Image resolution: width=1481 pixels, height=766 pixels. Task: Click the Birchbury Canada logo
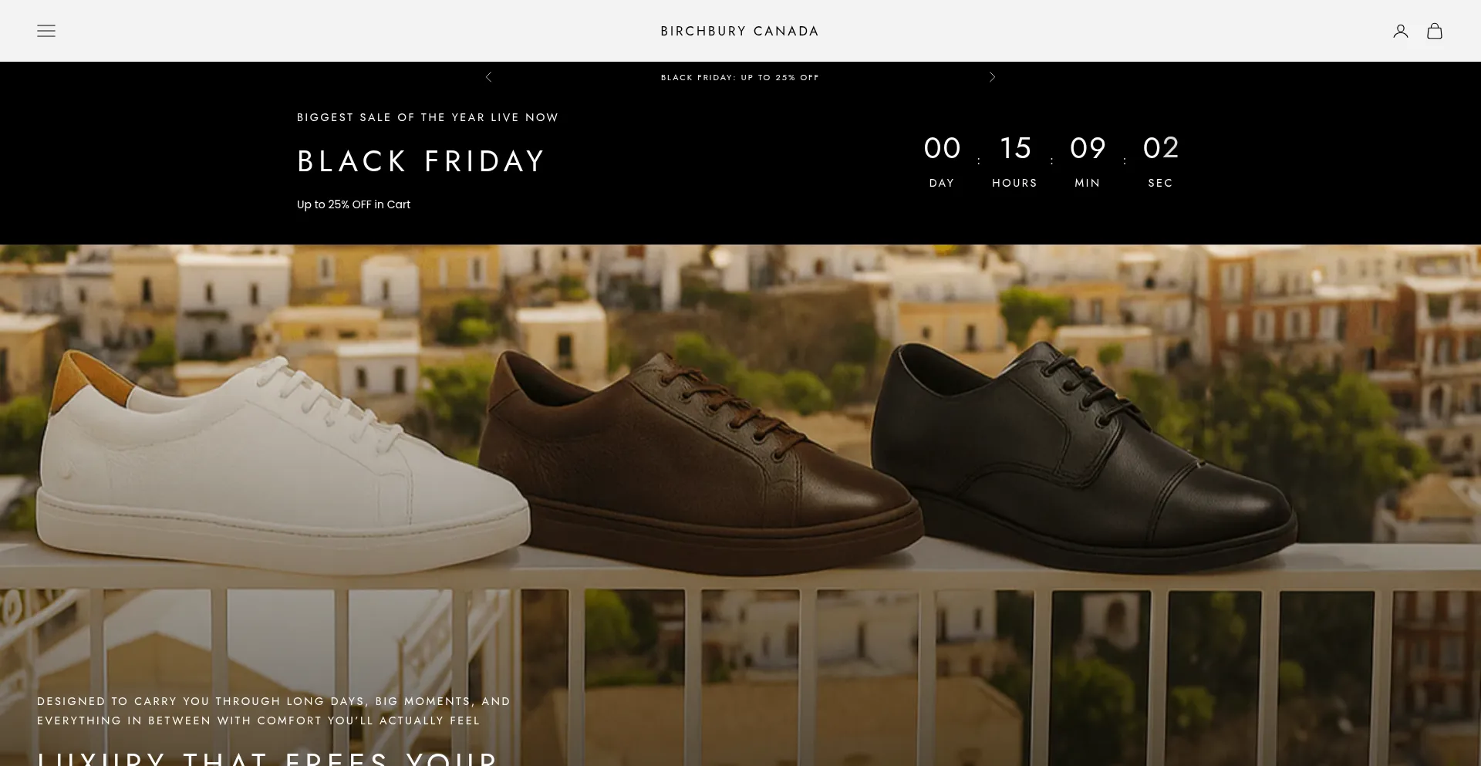[x=739, y=31]
